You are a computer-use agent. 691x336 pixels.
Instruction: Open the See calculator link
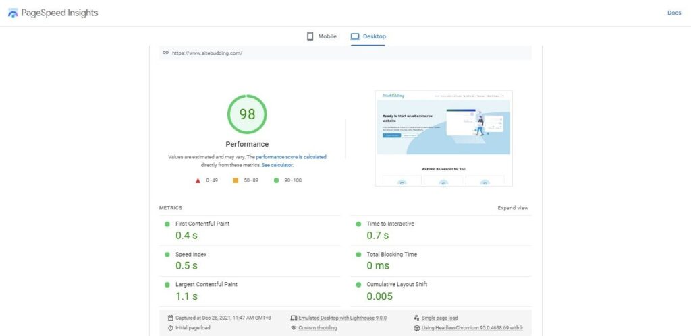point(277,165)
